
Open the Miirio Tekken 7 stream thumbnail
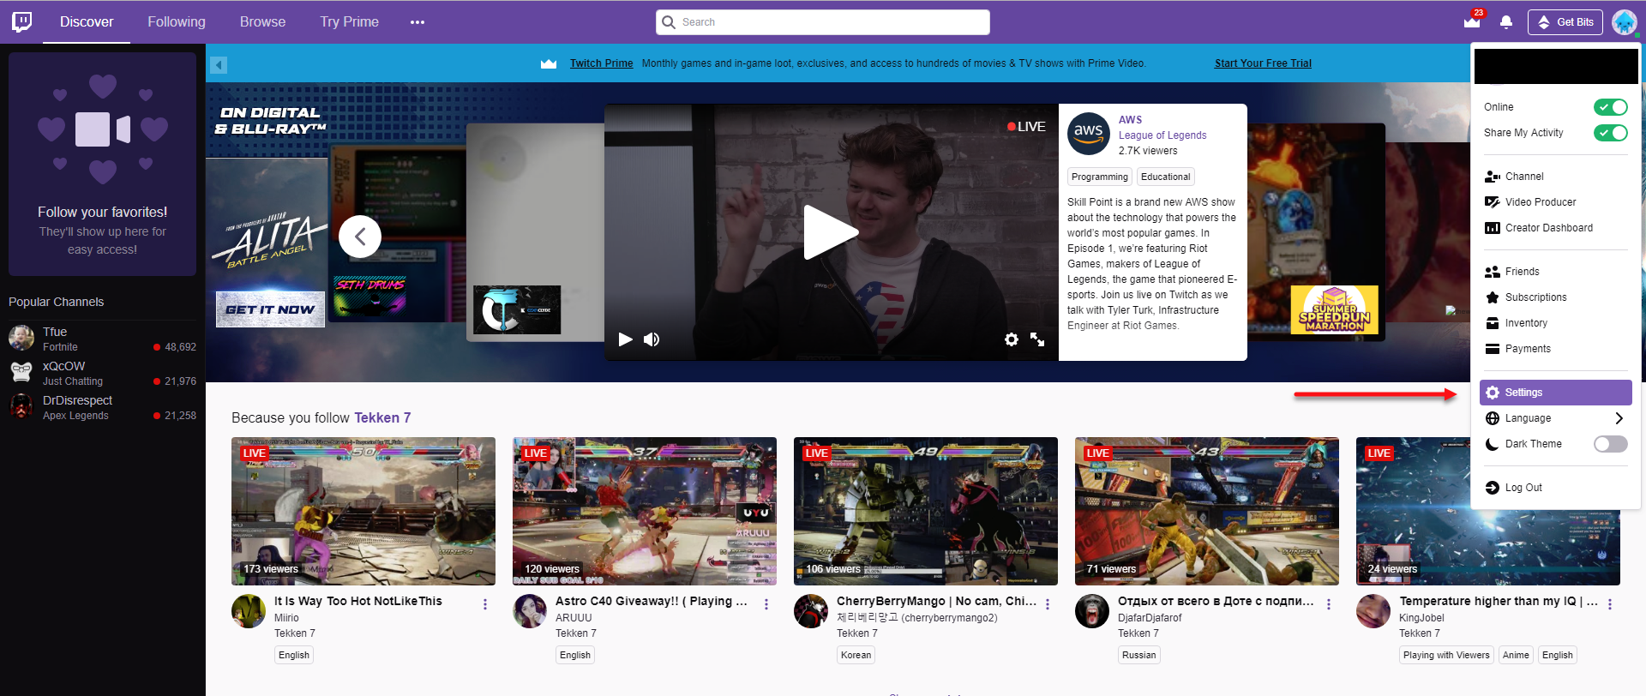[363, 512]
